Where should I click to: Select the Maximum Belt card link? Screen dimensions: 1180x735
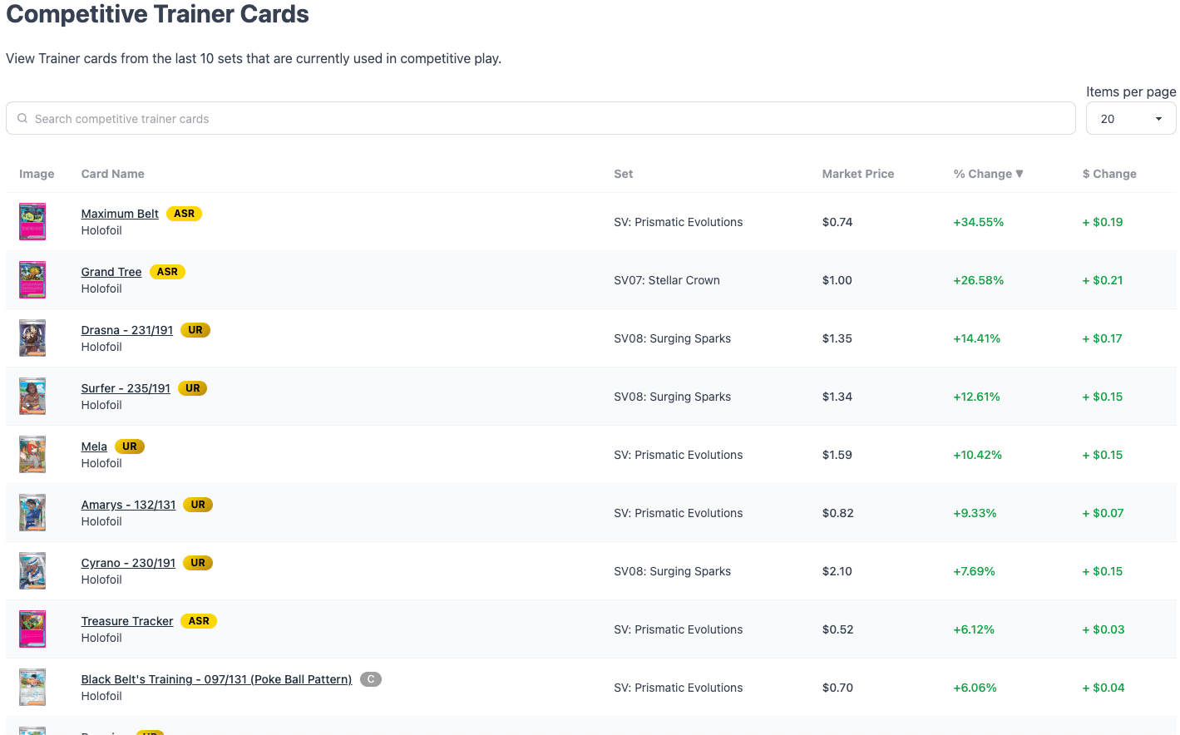[120, 214]
